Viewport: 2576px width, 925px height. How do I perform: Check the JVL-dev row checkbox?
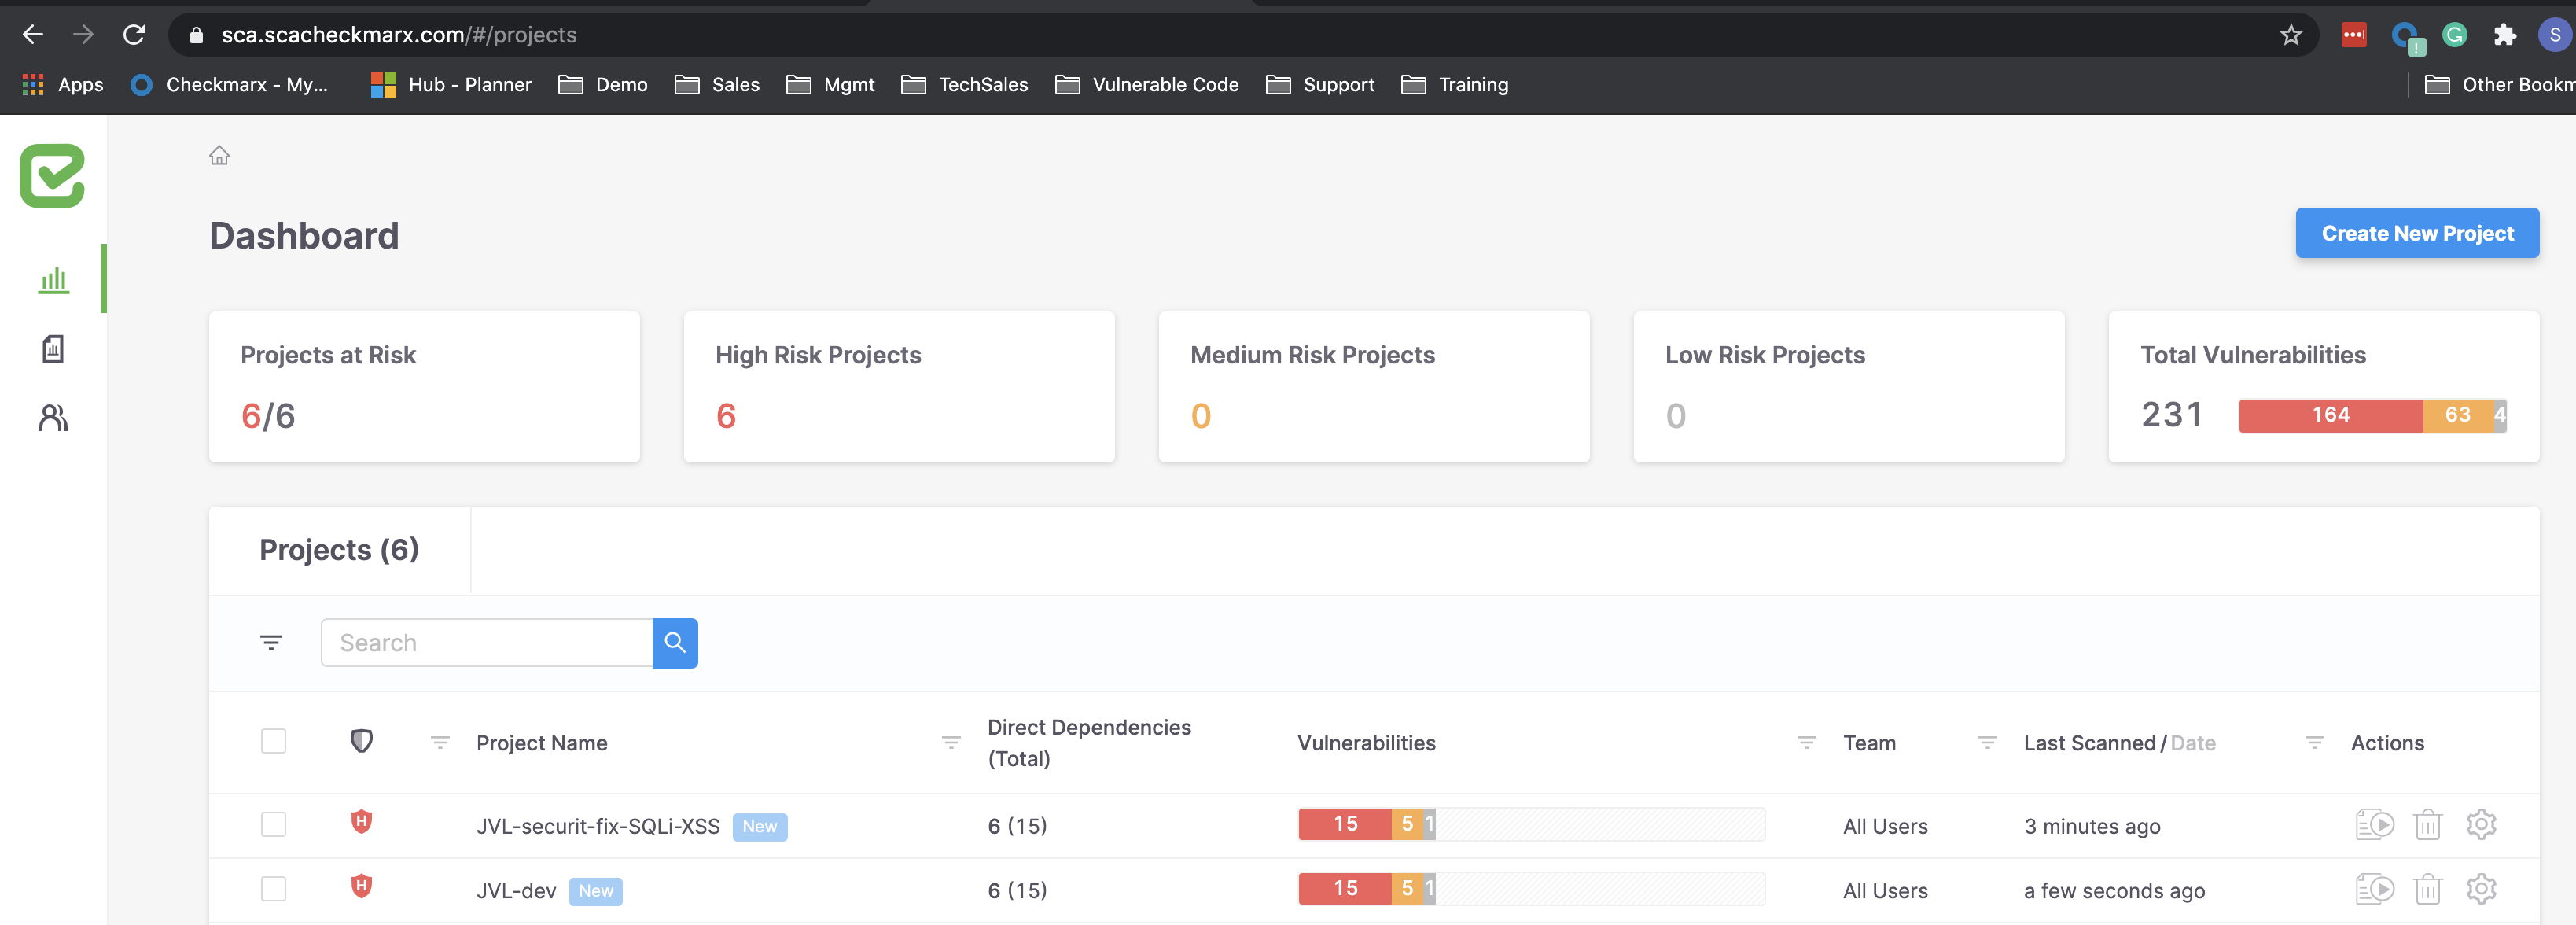pyautogui.click(x=273, y=890)
